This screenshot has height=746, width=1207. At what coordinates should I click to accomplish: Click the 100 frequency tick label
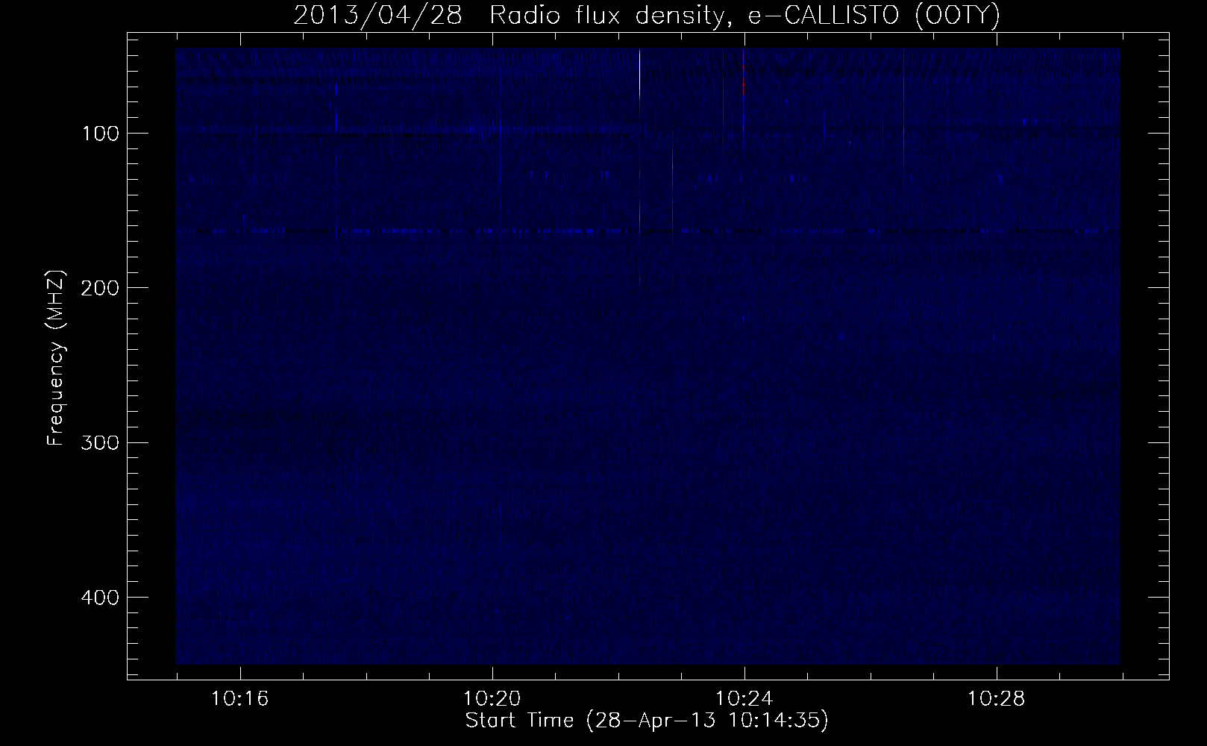[x=102, y=133]
